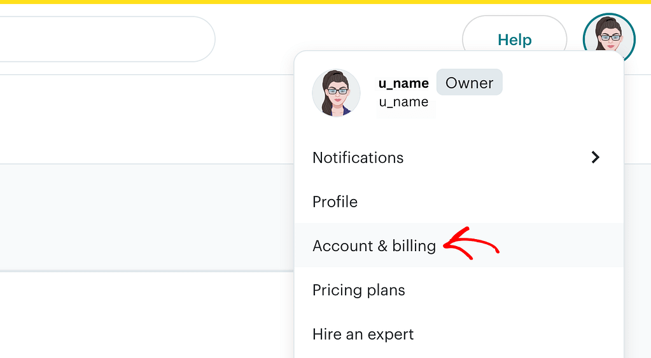This screenshot has width=651, height=358.
Task: Click the secondary u_name username text
Action: pyautogui.click(x=403, y=102)
